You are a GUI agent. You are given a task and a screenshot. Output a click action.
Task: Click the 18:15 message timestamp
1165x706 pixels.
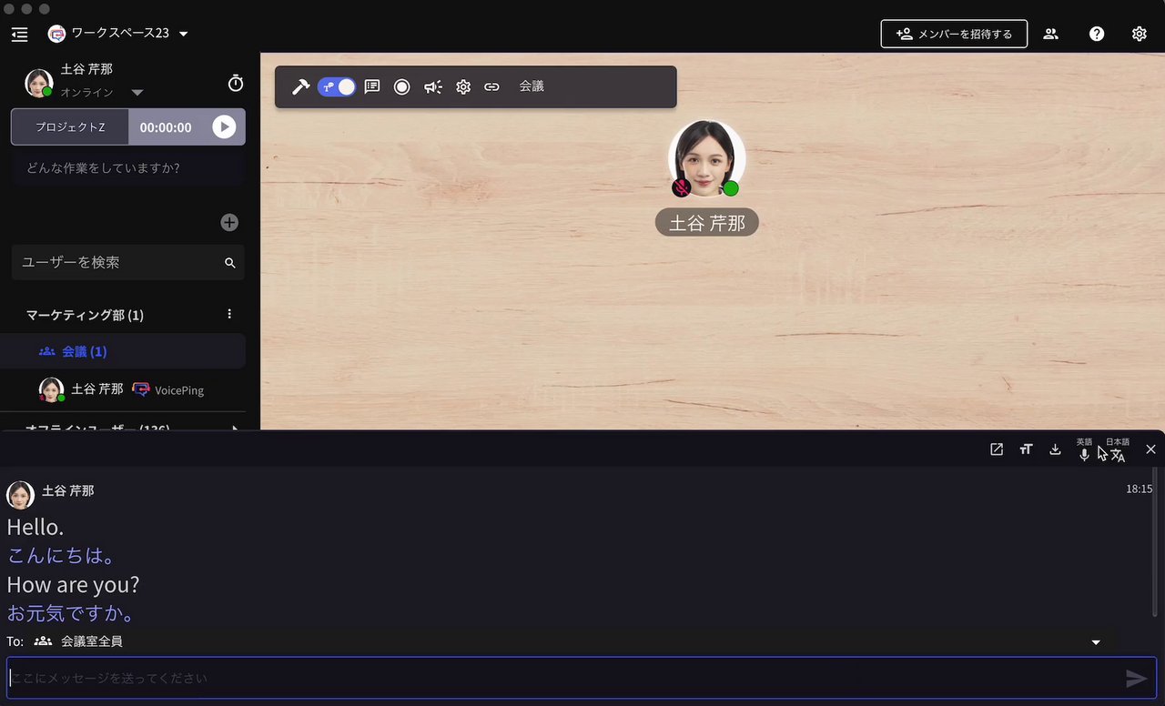1140,489
